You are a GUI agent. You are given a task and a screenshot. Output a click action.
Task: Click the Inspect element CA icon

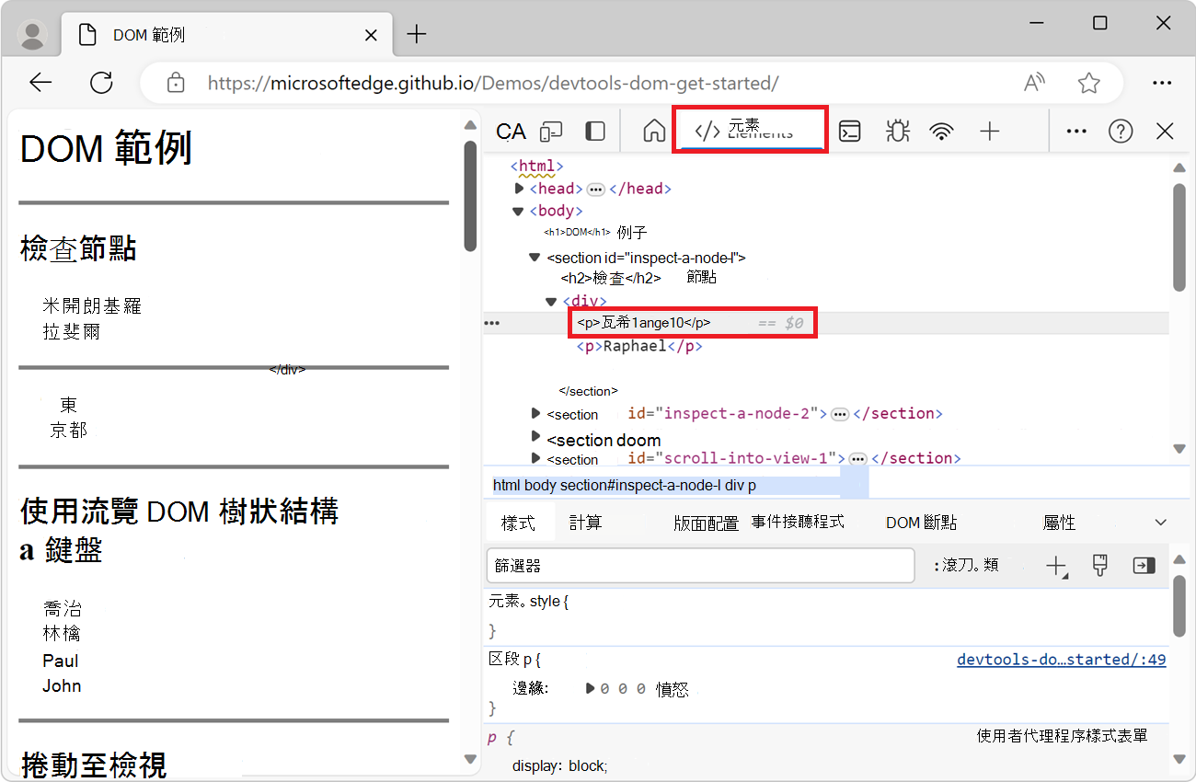pyautogui.click(x=511, y=132)
